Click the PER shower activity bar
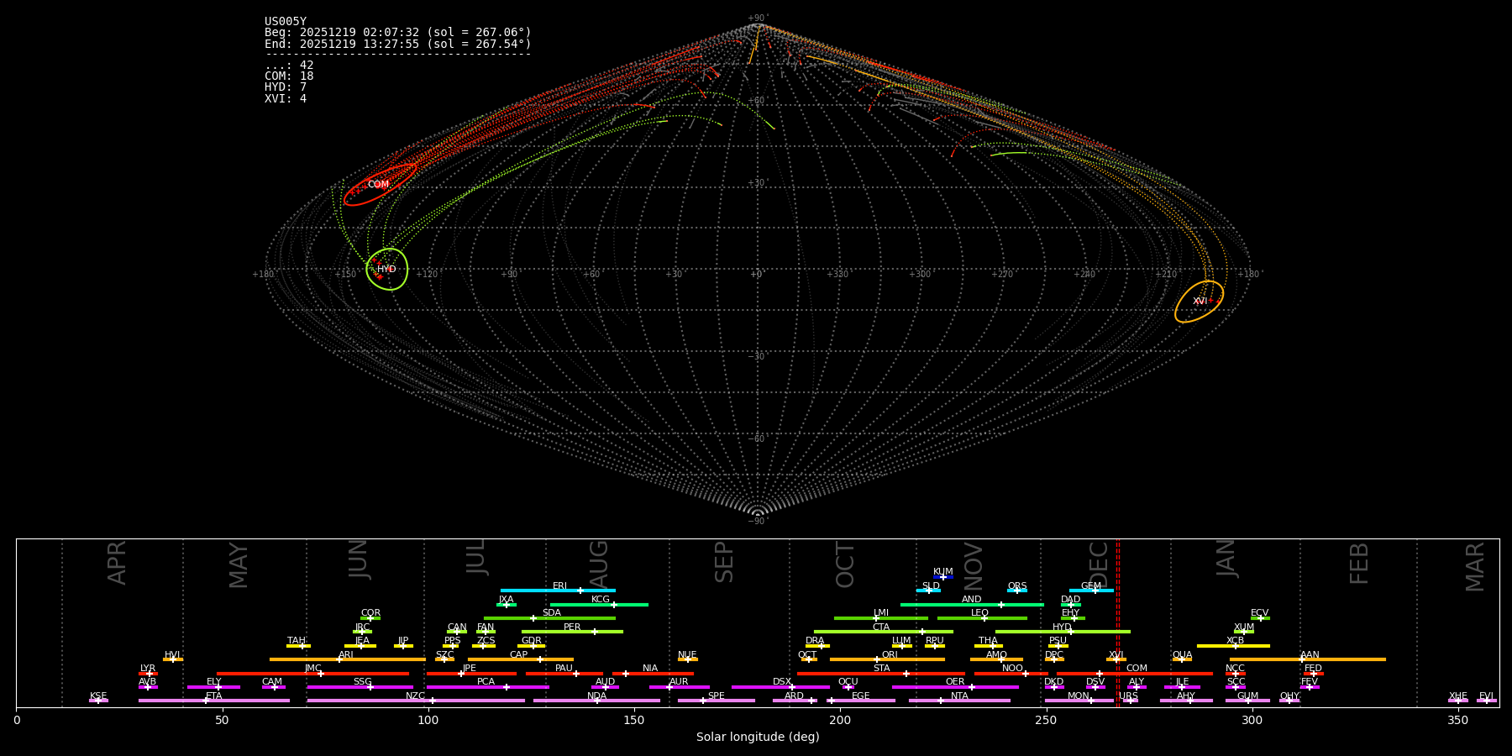The width and height of the screenshot is (1512, 756). coord(572,632)
